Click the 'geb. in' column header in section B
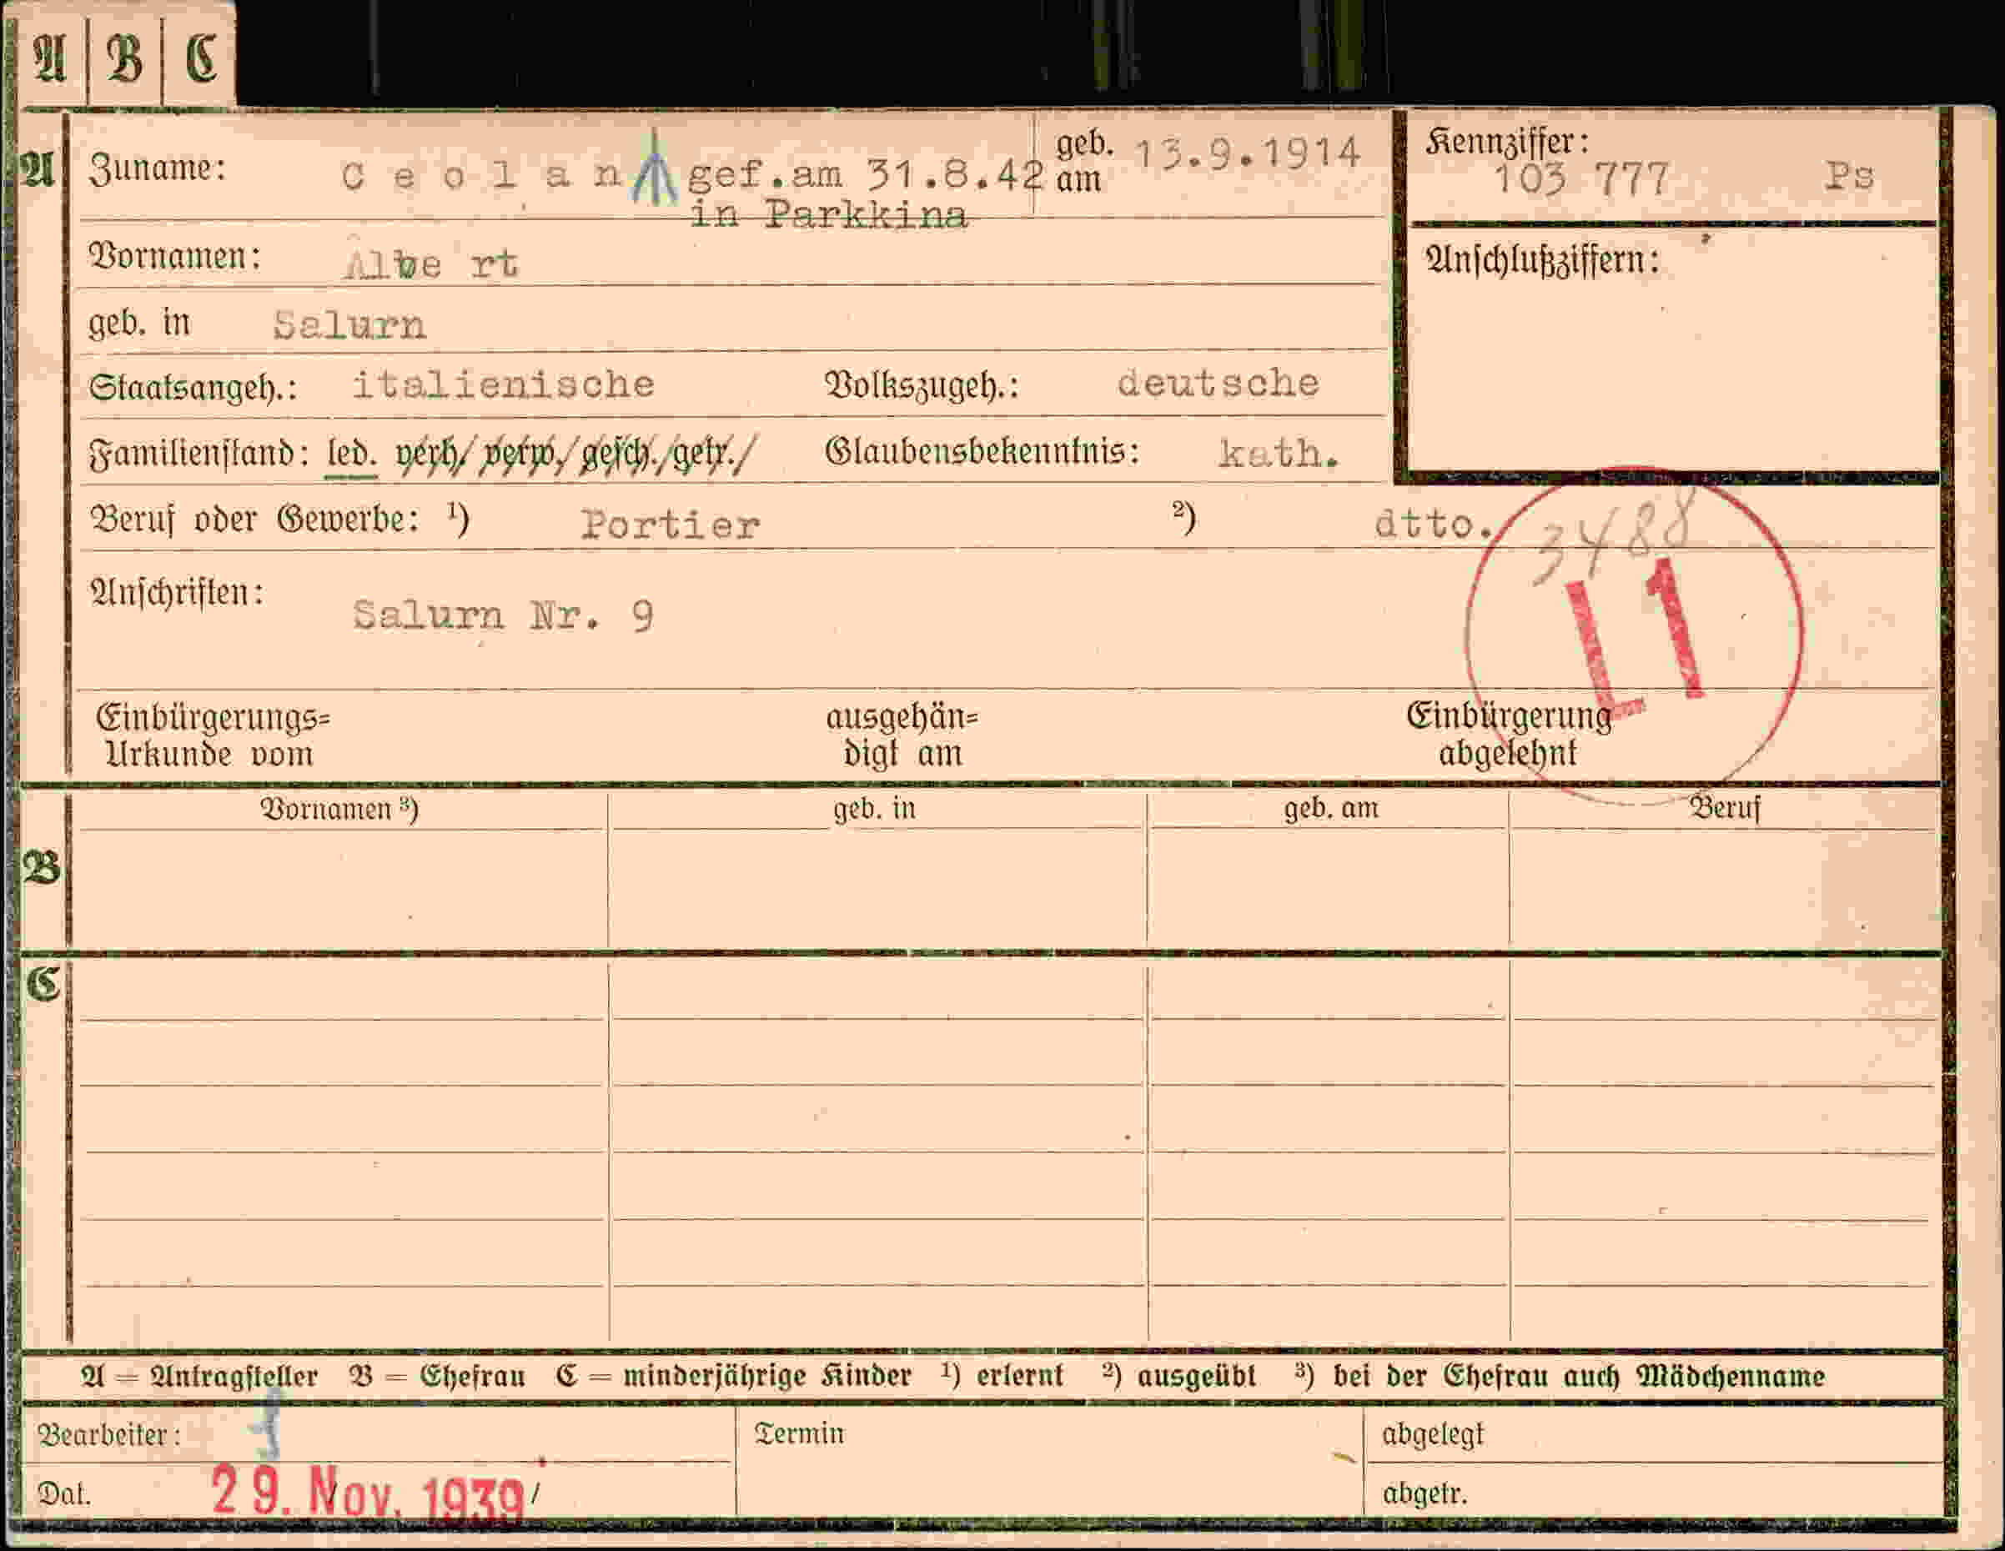 (x=874, y=810)
